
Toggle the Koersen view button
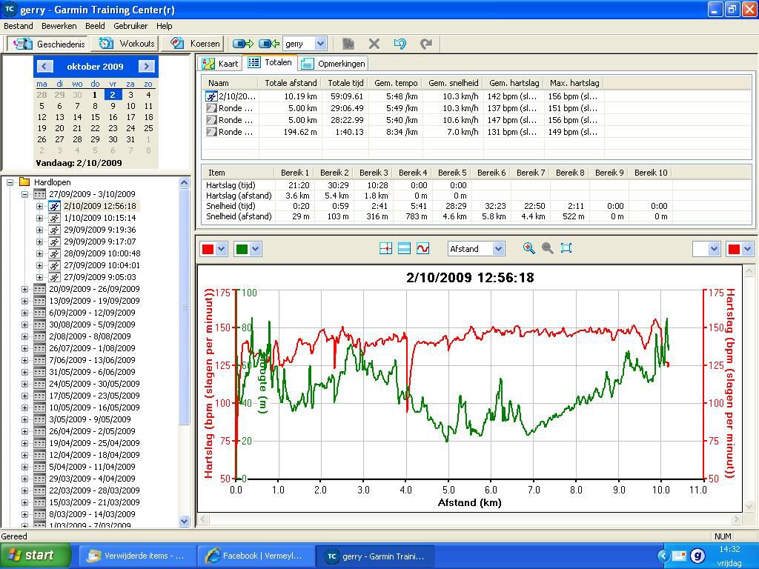tap(196, 44)
